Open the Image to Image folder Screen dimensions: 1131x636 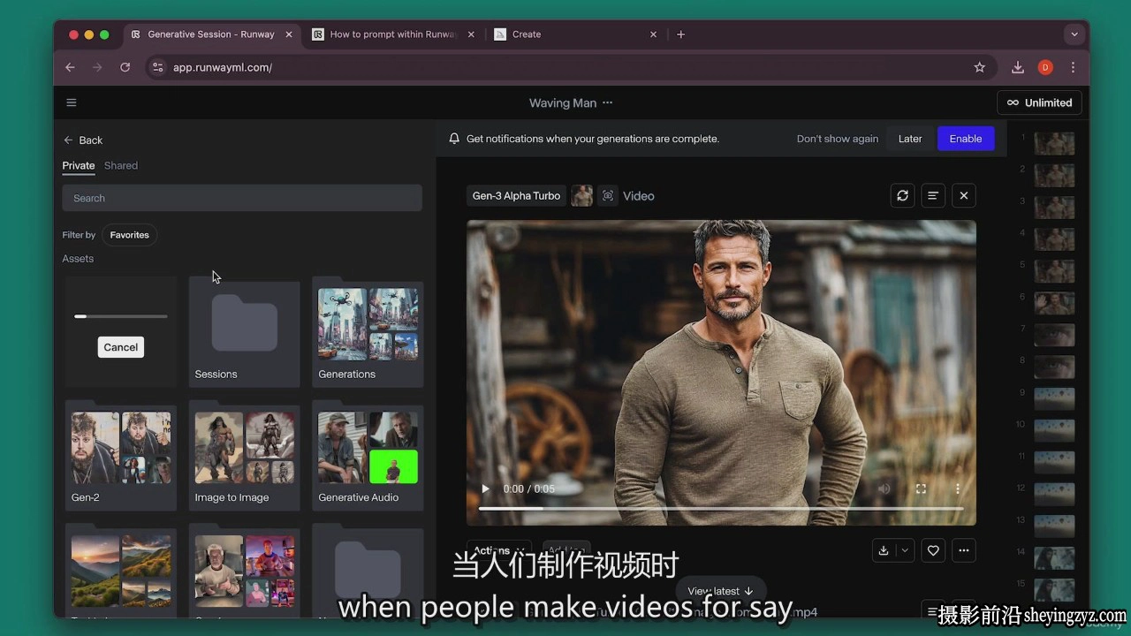245,456
